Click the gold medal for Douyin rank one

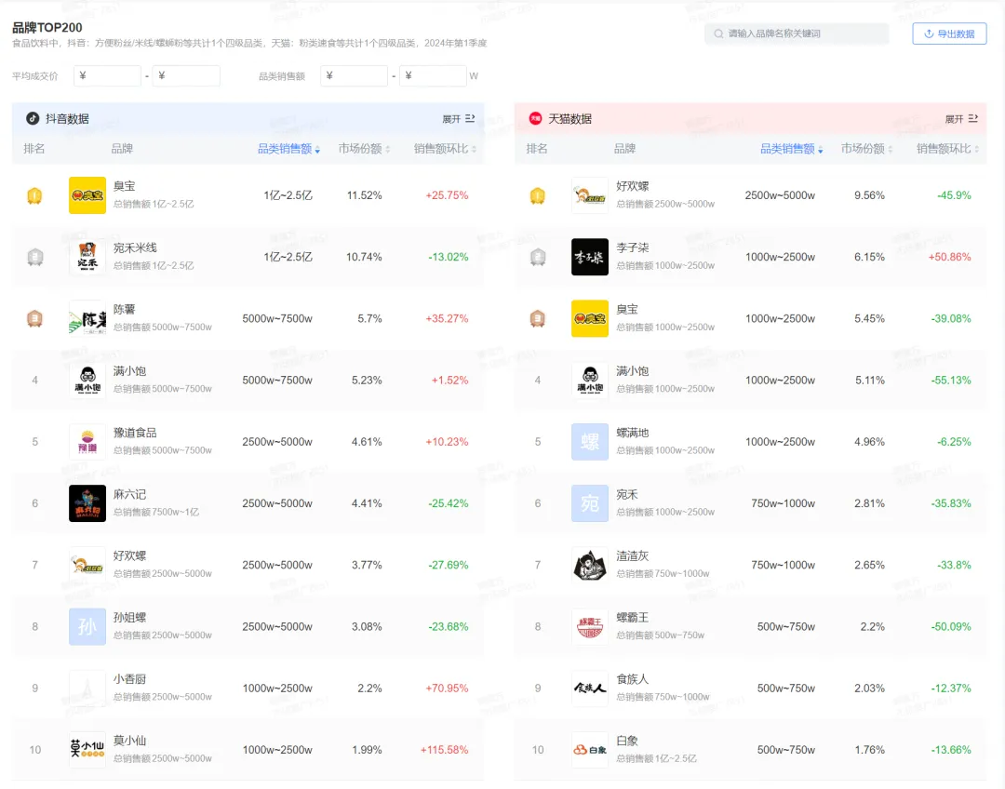pyautogui.click(x=34, y=195)
